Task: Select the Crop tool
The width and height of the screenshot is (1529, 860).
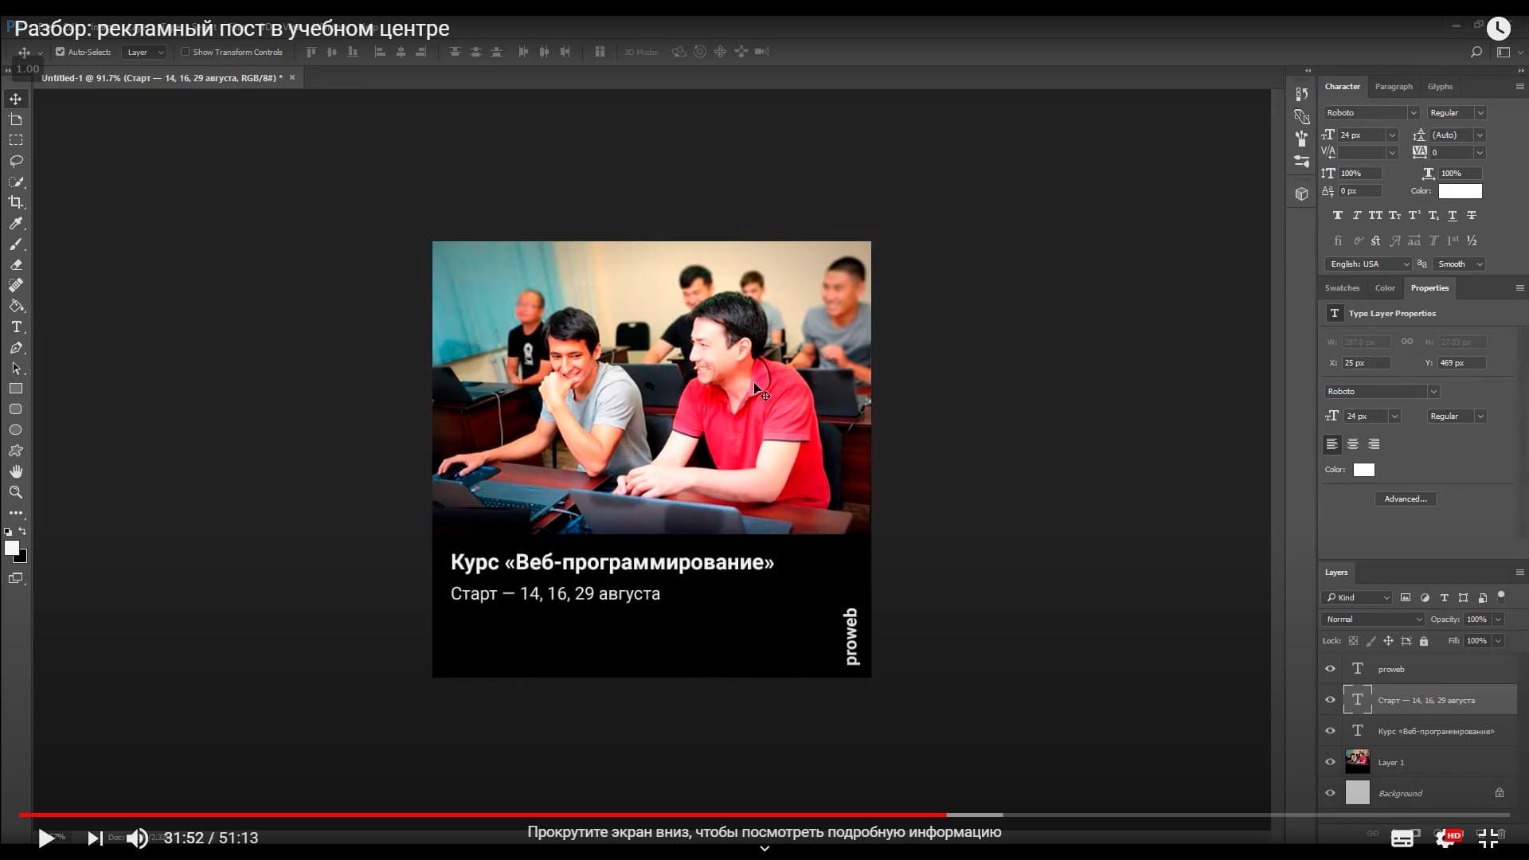Action: [16, 202]
